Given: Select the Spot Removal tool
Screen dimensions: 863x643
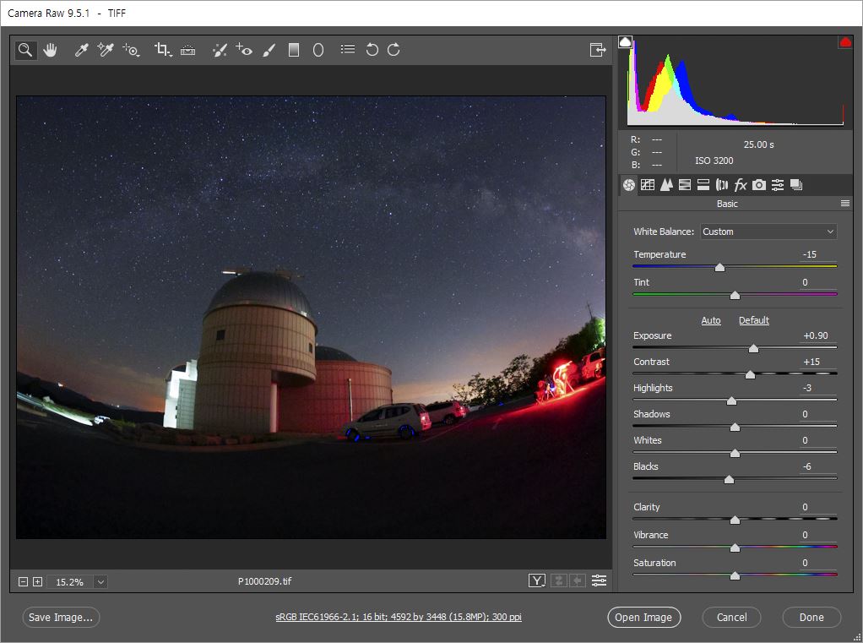Looking at the screenshot, I should [x=220, y=50].
